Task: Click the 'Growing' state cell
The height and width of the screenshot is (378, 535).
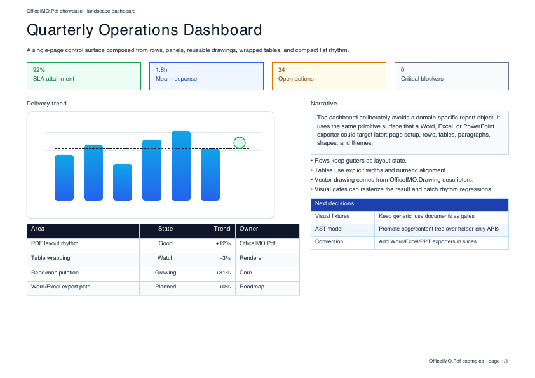Action: point(166,274)
